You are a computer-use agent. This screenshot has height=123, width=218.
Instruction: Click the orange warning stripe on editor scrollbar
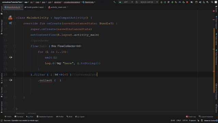[x=214, y=60]
